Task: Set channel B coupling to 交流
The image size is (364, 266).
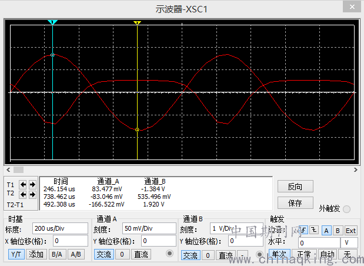Action: point(191,255)
